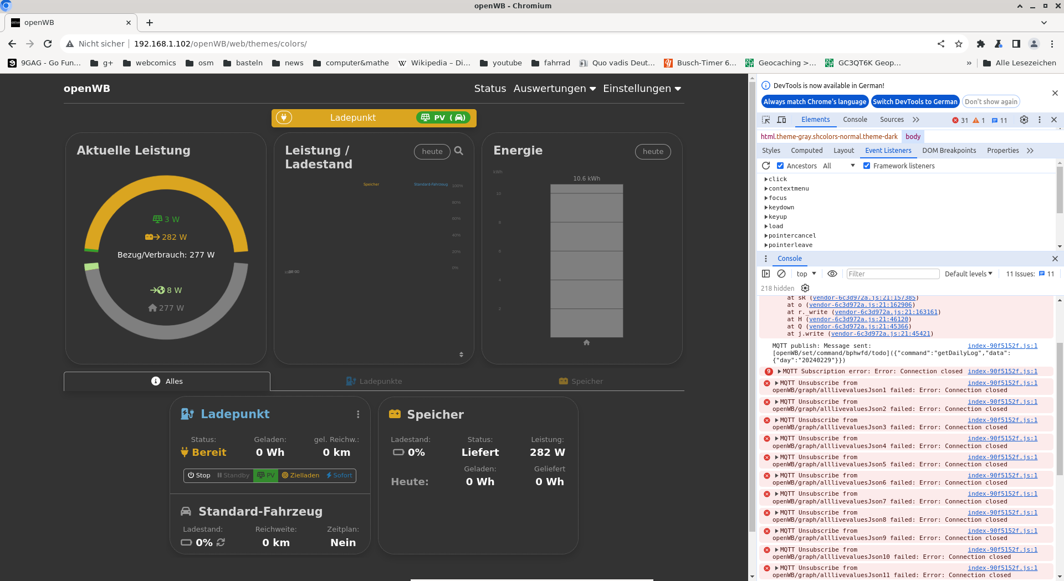Click the Switch DevTools to German button
1064x581 pixels.
[x=914, y=101]
